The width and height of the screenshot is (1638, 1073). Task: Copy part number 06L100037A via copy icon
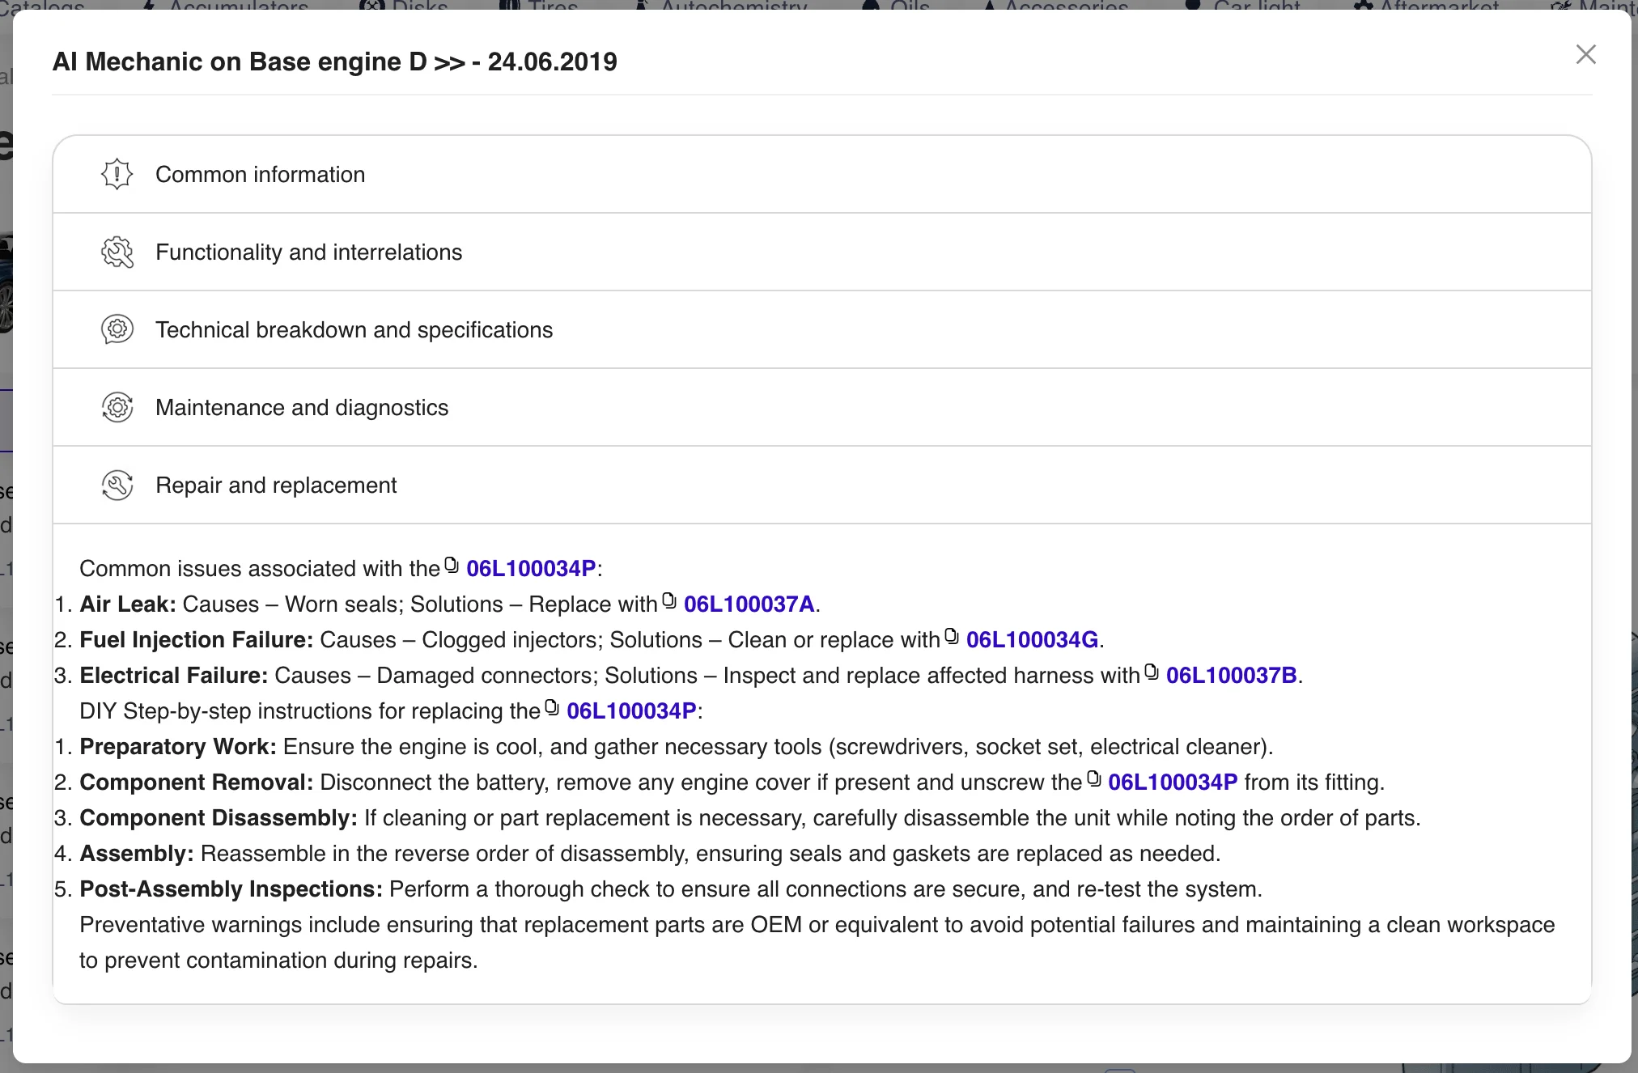[x=669, y=600]
